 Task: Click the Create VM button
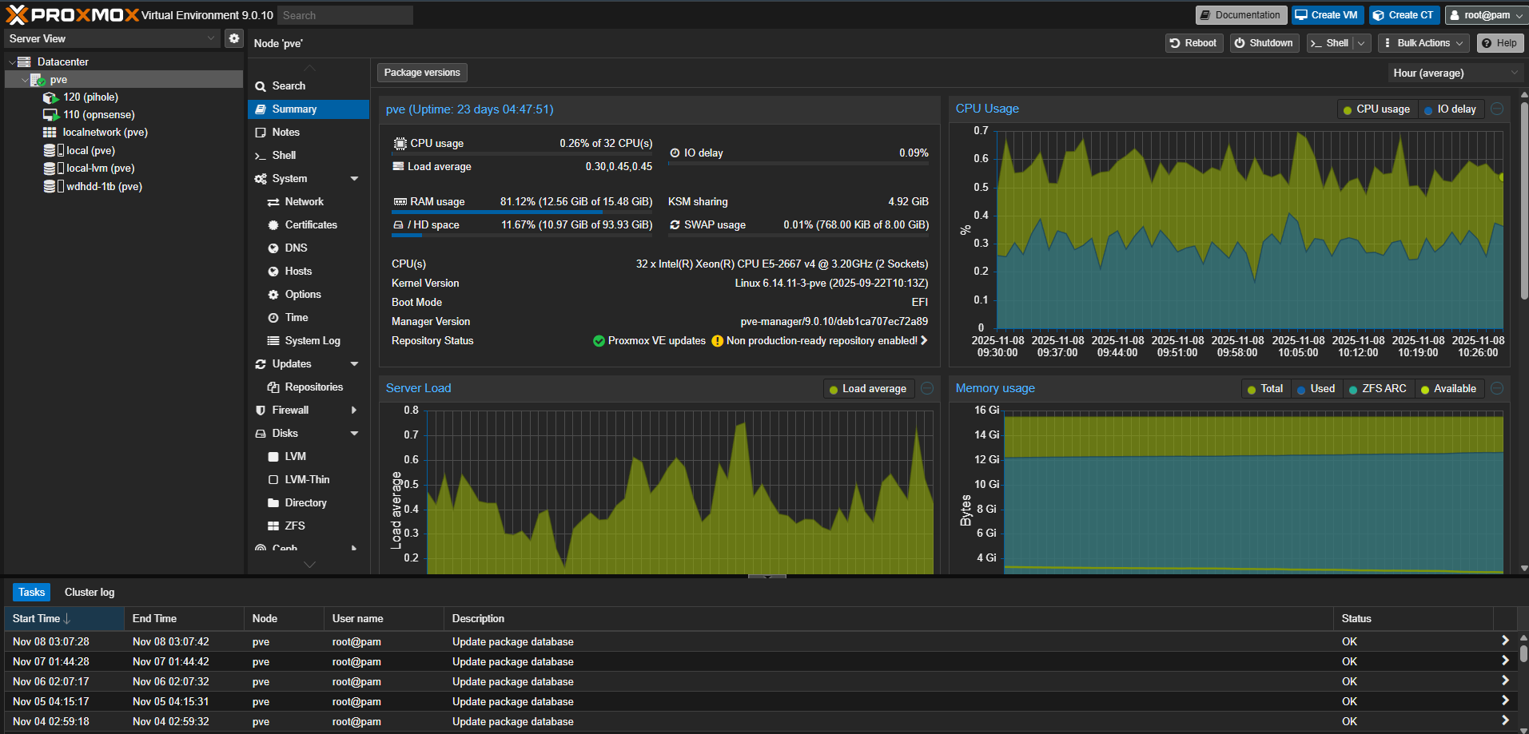(x=1327, y=14)
